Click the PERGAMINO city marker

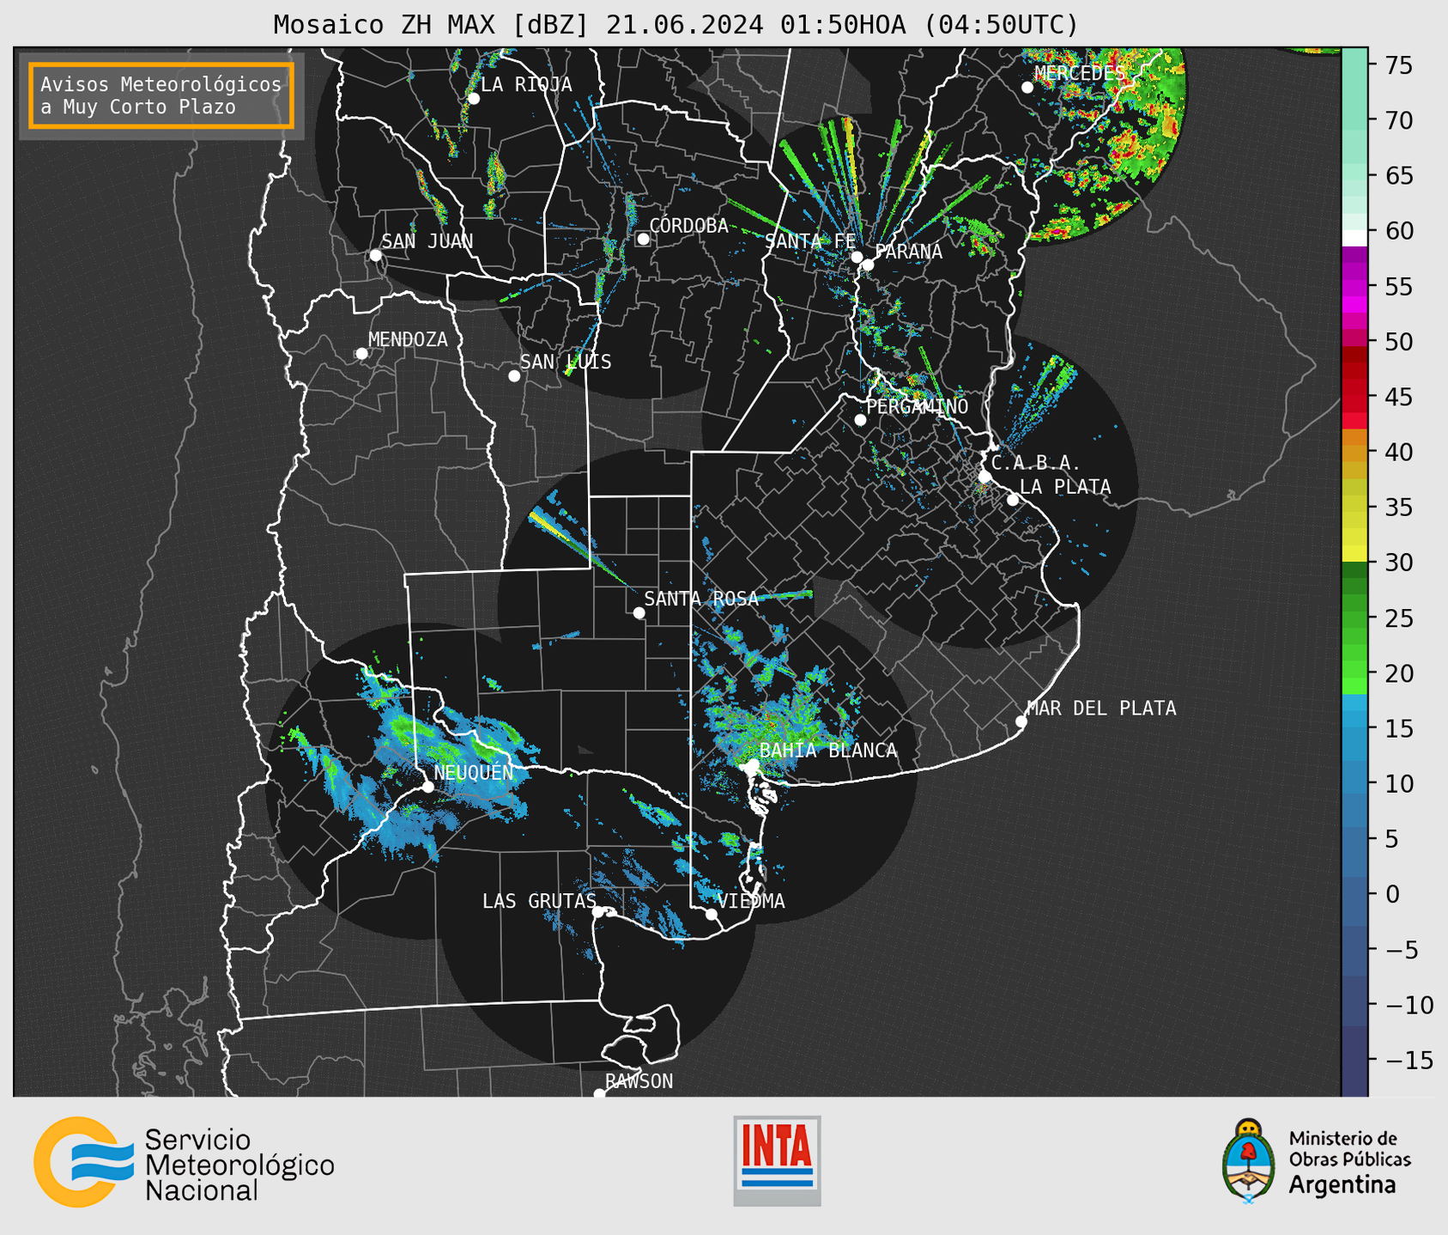click(x=860, y=420)
